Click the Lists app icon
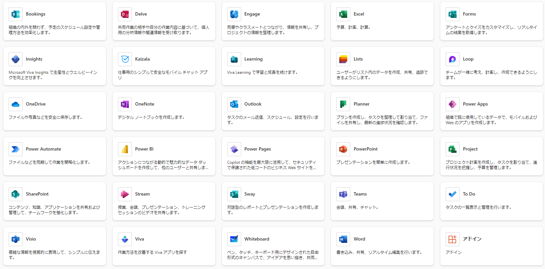The width and height of the screenshot is (545, 269). pyautogui.click(x=343, y=59)
